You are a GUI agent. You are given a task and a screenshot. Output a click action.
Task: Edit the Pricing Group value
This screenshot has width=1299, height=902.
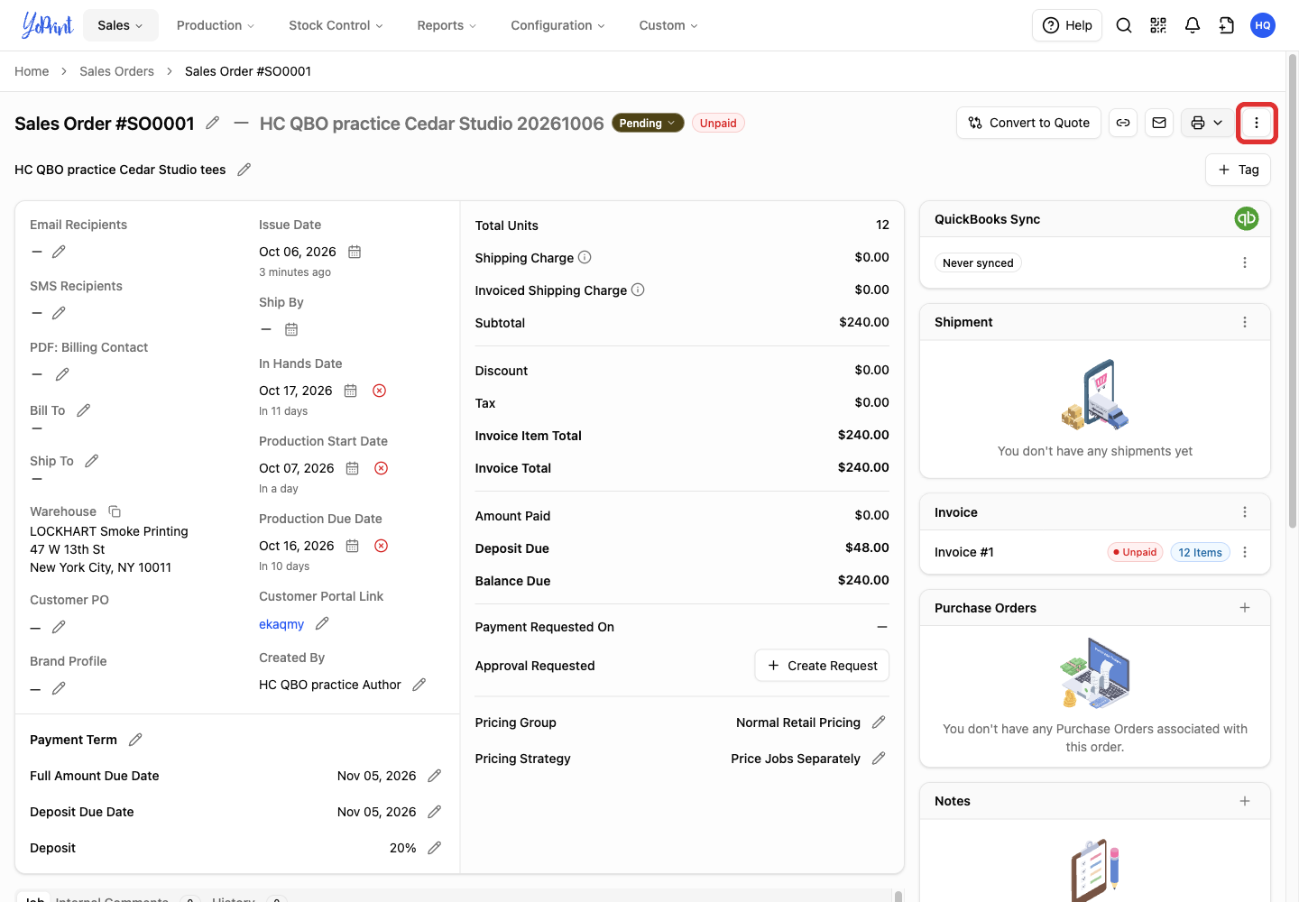click(x=879, y=723)
